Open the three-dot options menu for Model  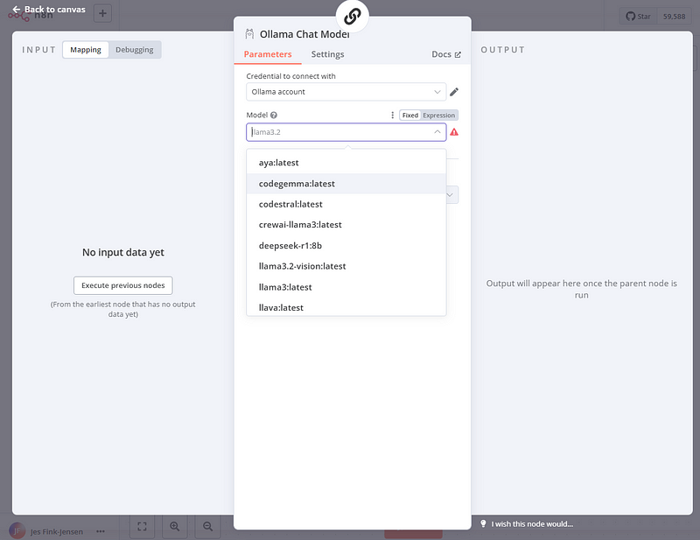coord(392,116)
